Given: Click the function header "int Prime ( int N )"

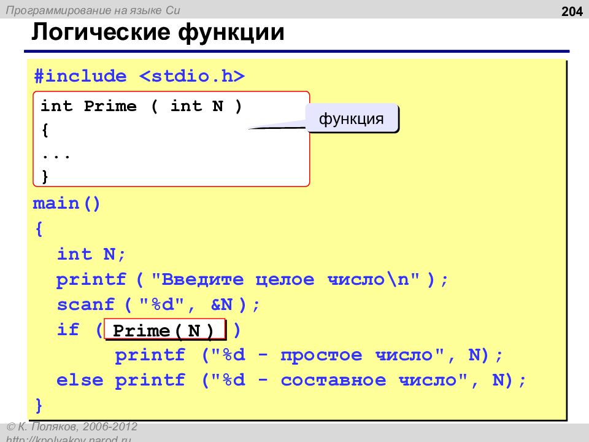Looking at the screenshot, I should tap(141, 106).
